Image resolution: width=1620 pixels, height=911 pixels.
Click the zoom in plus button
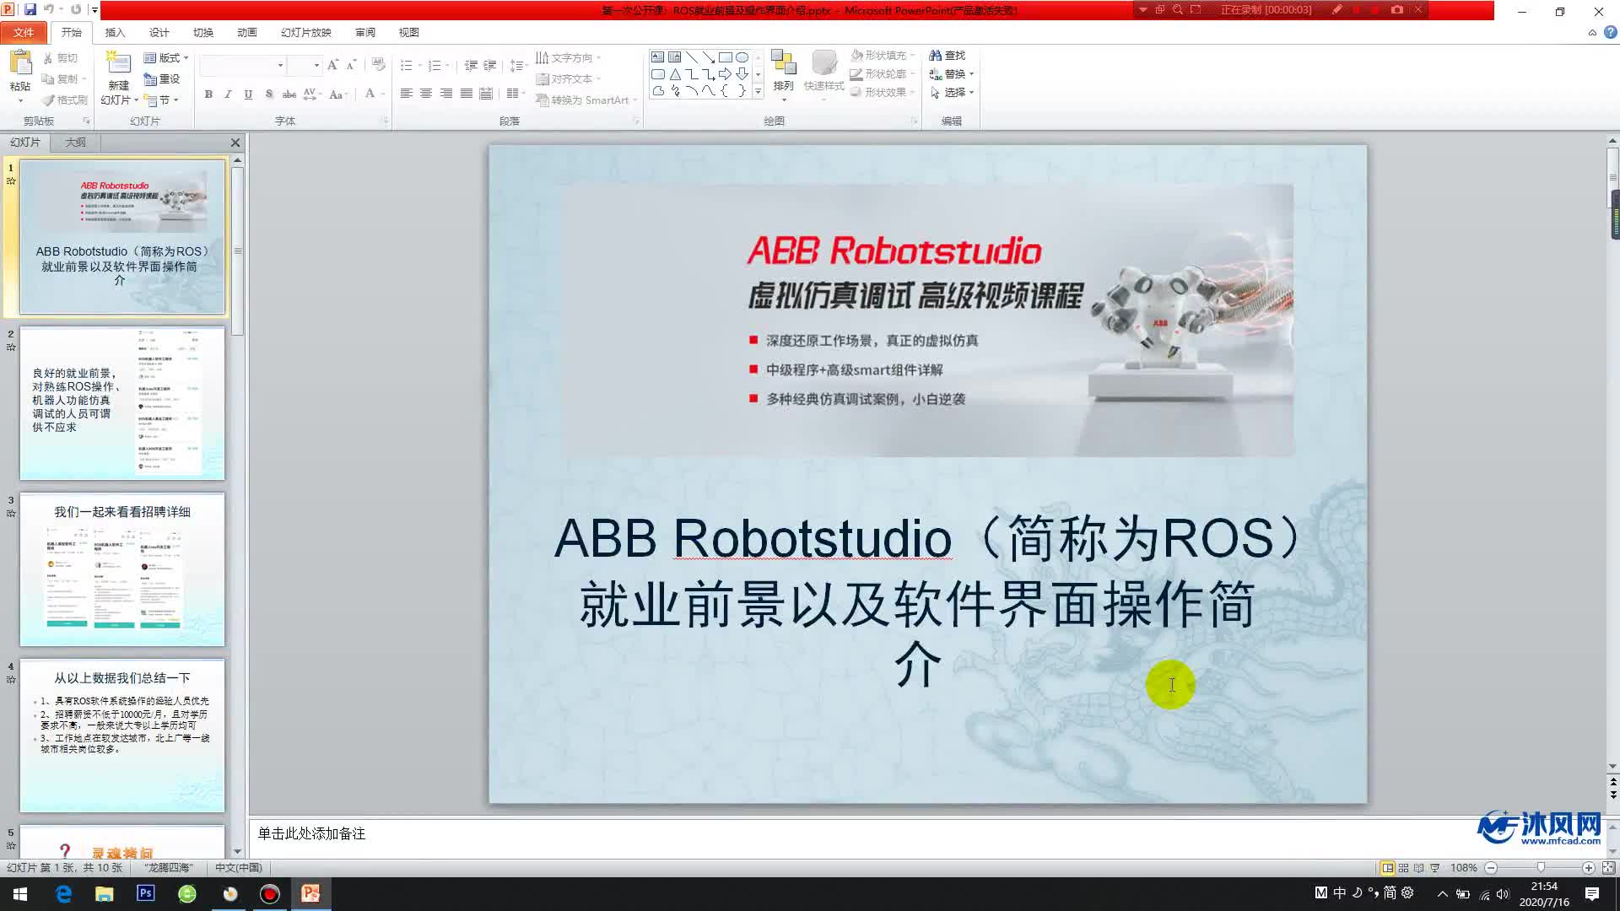[x=1588, y=868]
